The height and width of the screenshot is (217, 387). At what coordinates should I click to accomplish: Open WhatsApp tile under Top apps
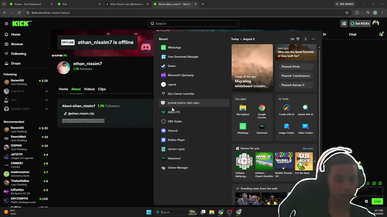pos(243,128)
